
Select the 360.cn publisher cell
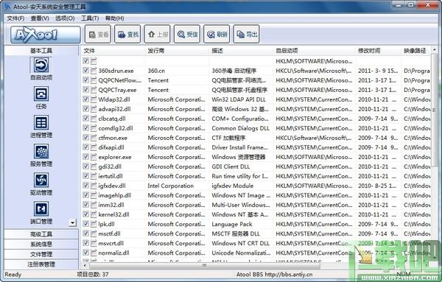[156, 71]
